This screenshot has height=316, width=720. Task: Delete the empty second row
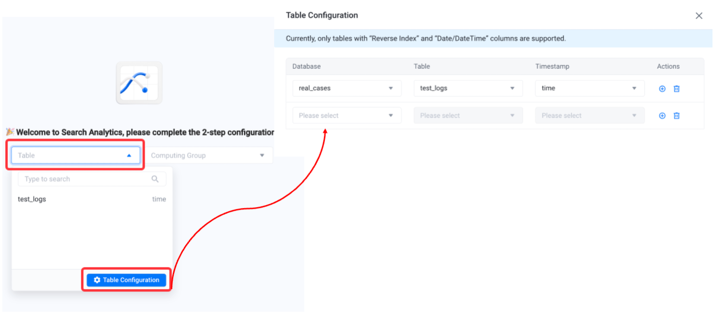coord(677,116)
